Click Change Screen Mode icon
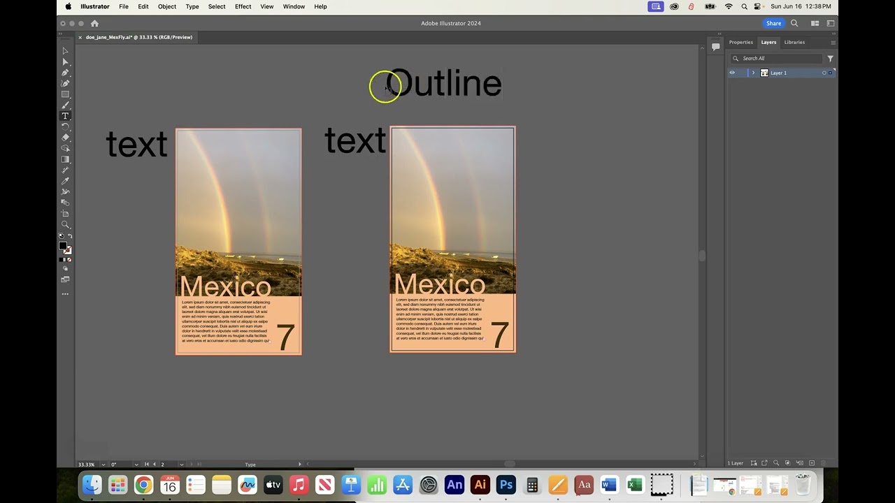895x503 pixels. (x=65, y=279)
